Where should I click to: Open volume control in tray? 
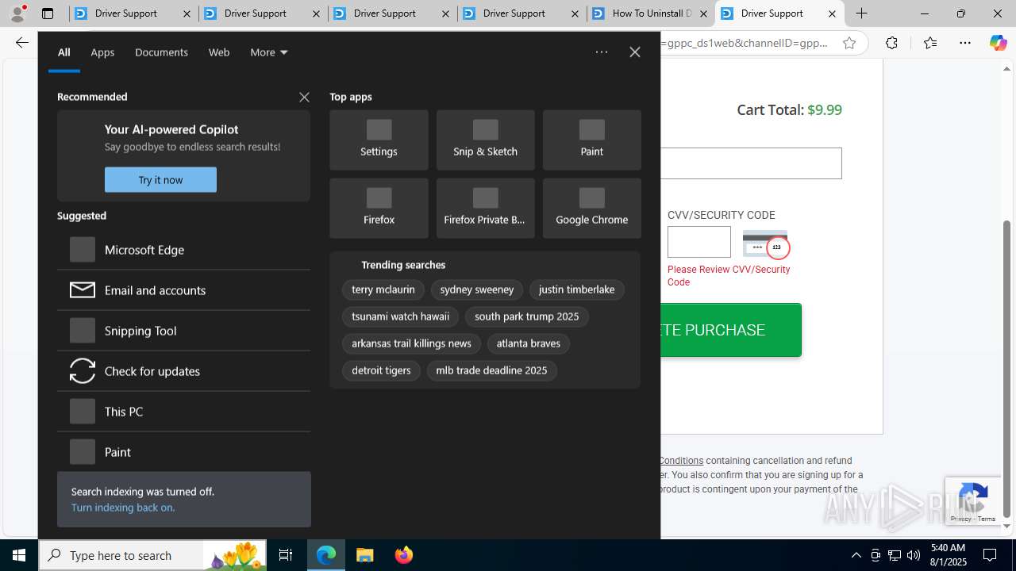(x=914, y=555)
